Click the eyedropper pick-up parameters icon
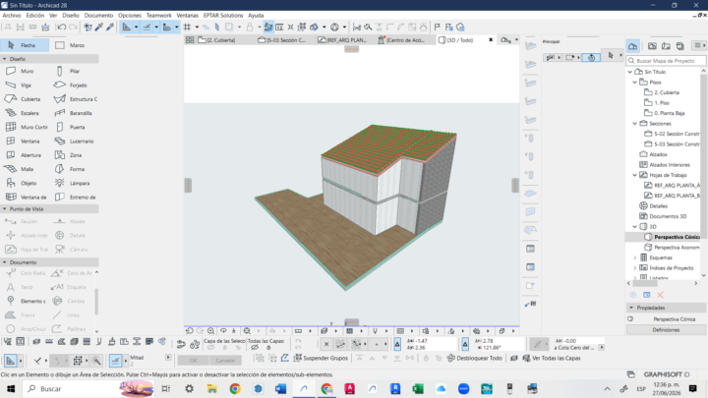This screenshot has width=708, height=398. pyautogui.click(x=99, y=28)
